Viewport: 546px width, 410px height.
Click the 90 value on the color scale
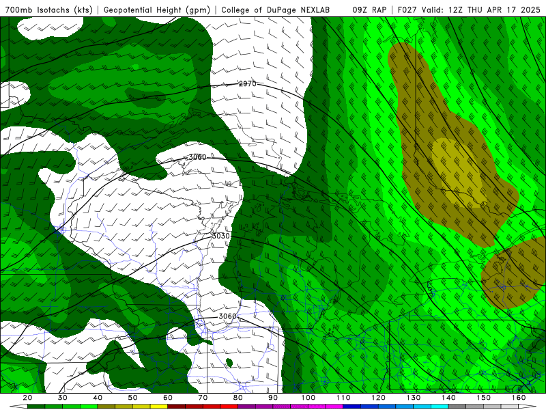tap(273, 398)
